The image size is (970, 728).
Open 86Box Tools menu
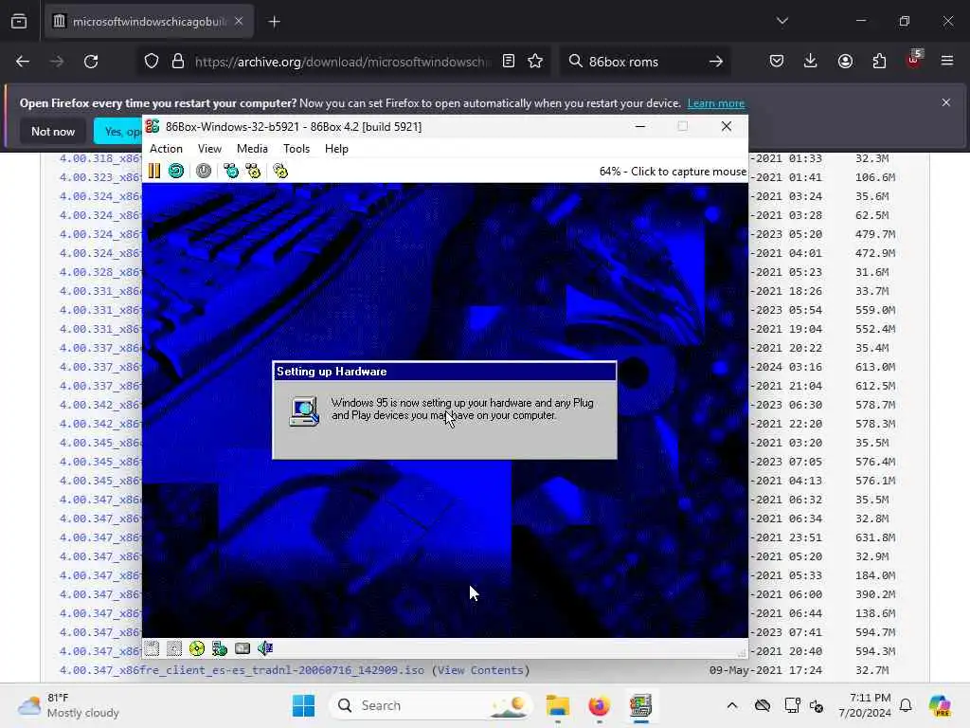296,149
